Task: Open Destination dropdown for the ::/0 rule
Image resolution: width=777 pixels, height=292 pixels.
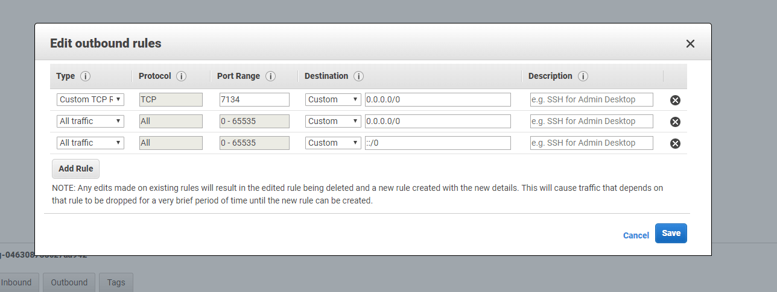Action: (333, 143)
